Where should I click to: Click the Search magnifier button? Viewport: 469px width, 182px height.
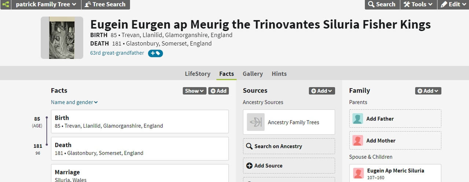(381, 4)
